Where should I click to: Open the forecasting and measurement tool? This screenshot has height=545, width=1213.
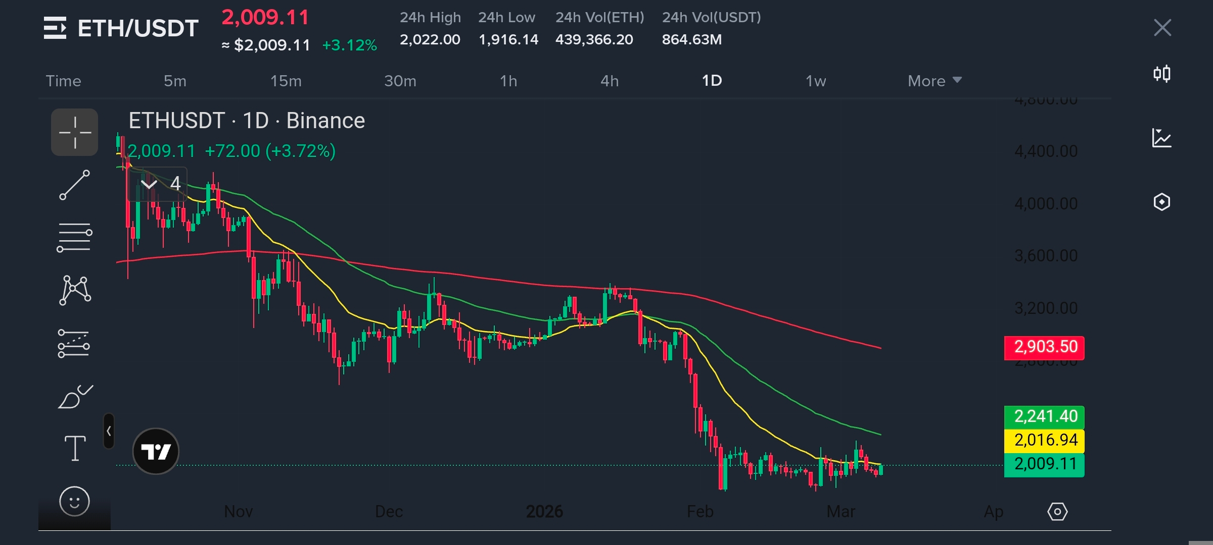pos(74,344)
